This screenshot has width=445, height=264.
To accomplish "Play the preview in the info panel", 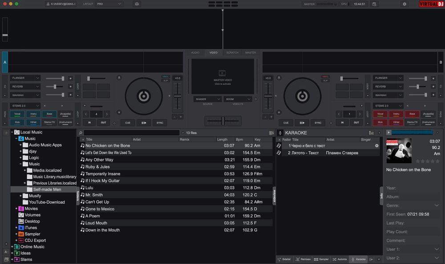I will 388,132.
